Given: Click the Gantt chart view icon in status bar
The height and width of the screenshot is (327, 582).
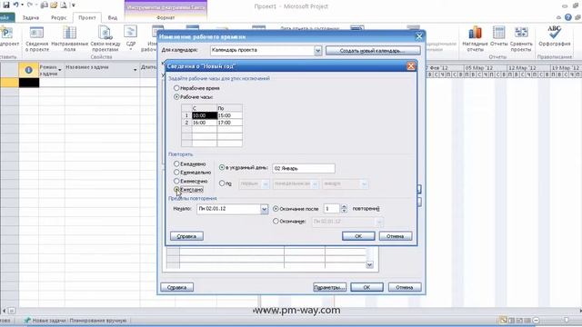Looking at the screenshot, I should [503, 320].
